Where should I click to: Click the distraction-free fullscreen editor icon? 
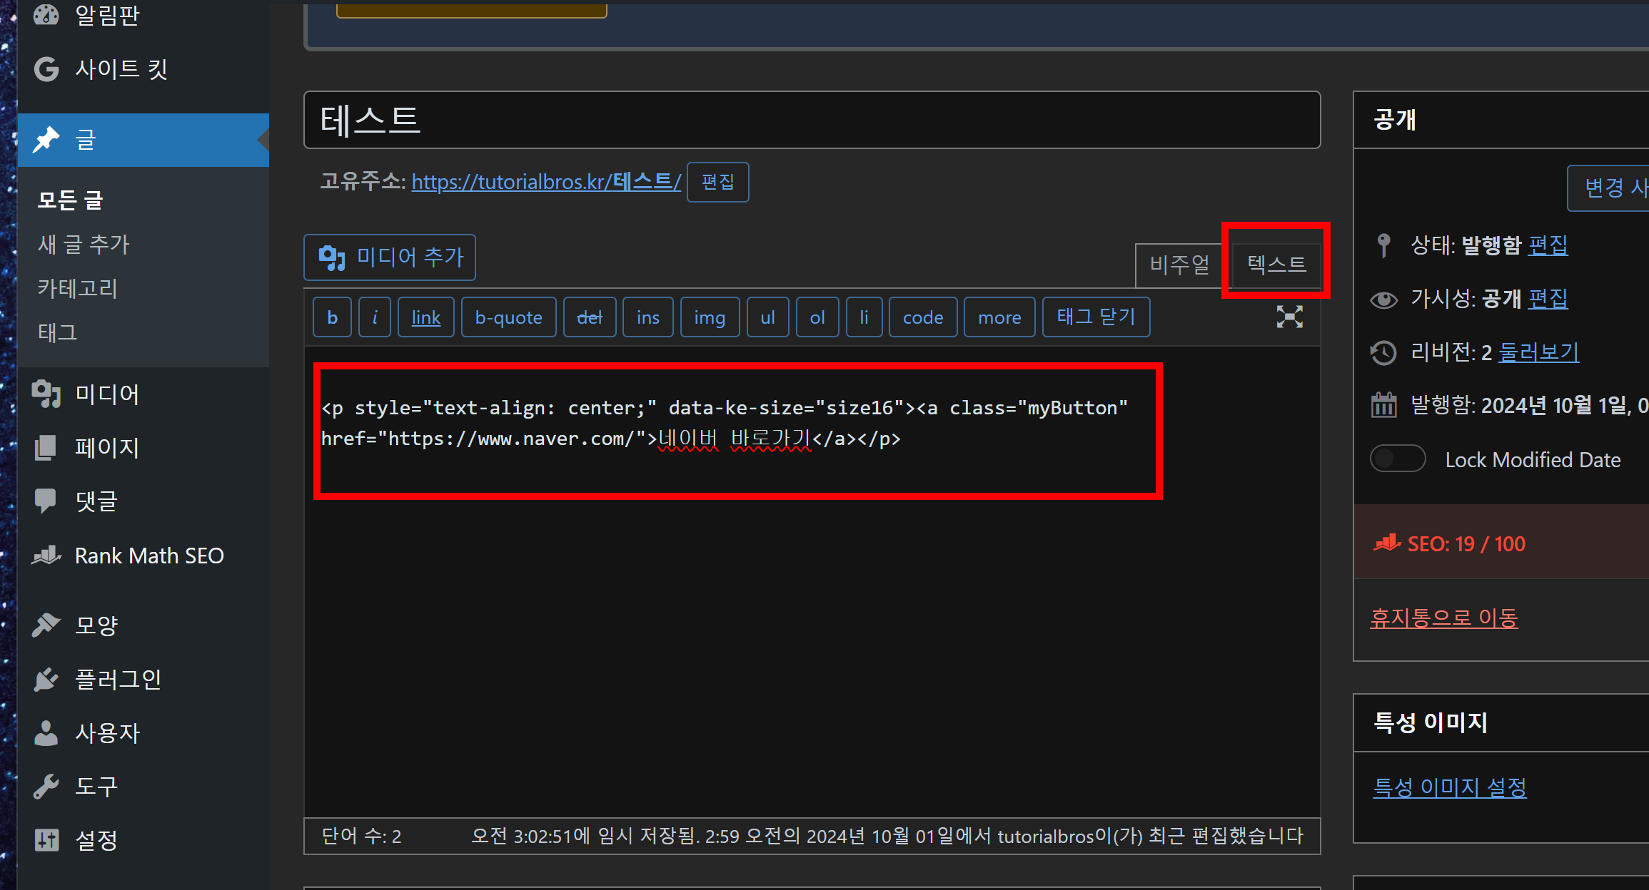[1289, 317]
